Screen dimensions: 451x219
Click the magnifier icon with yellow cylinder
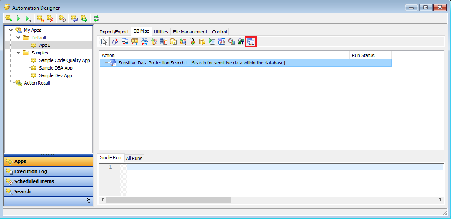pyautogui.click(x=183, y=42)
